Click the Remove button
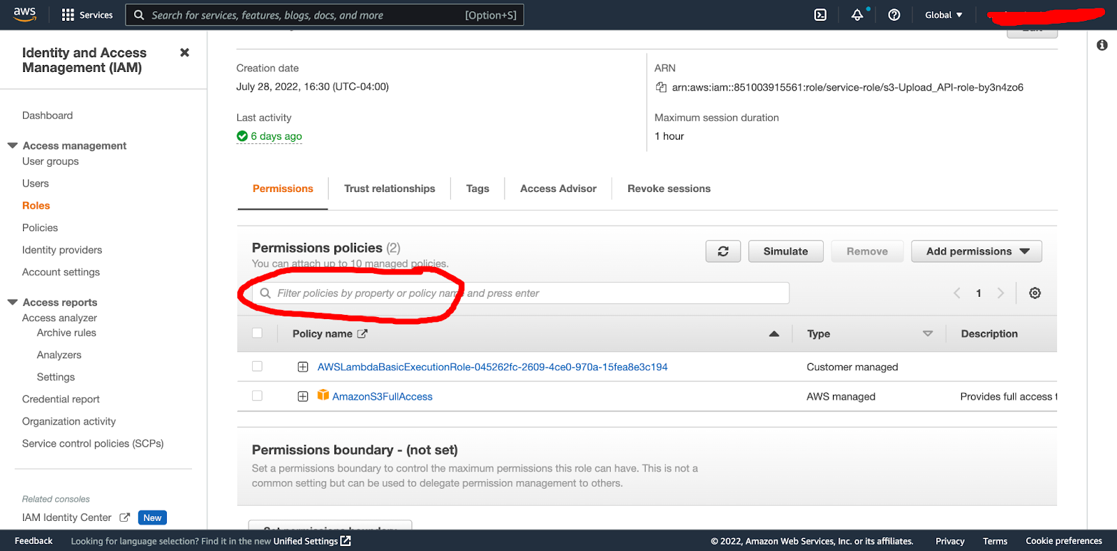Screen dimensions: 1117x551 [x=867, y=251]
